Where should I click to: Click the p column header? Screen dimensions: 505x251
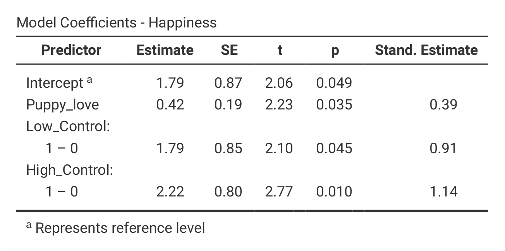click(335, 51)
